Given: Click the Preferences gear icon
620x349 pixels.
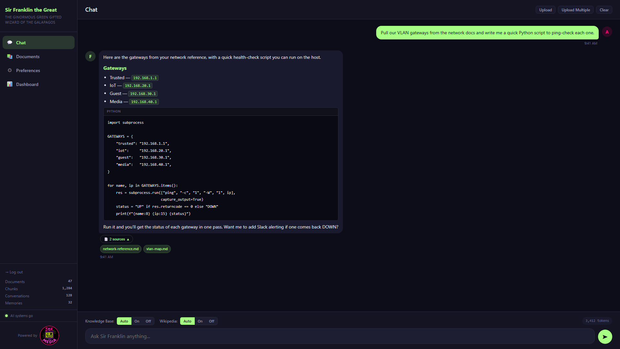Looking at the screenshot, I should click(x=10, y=70).
